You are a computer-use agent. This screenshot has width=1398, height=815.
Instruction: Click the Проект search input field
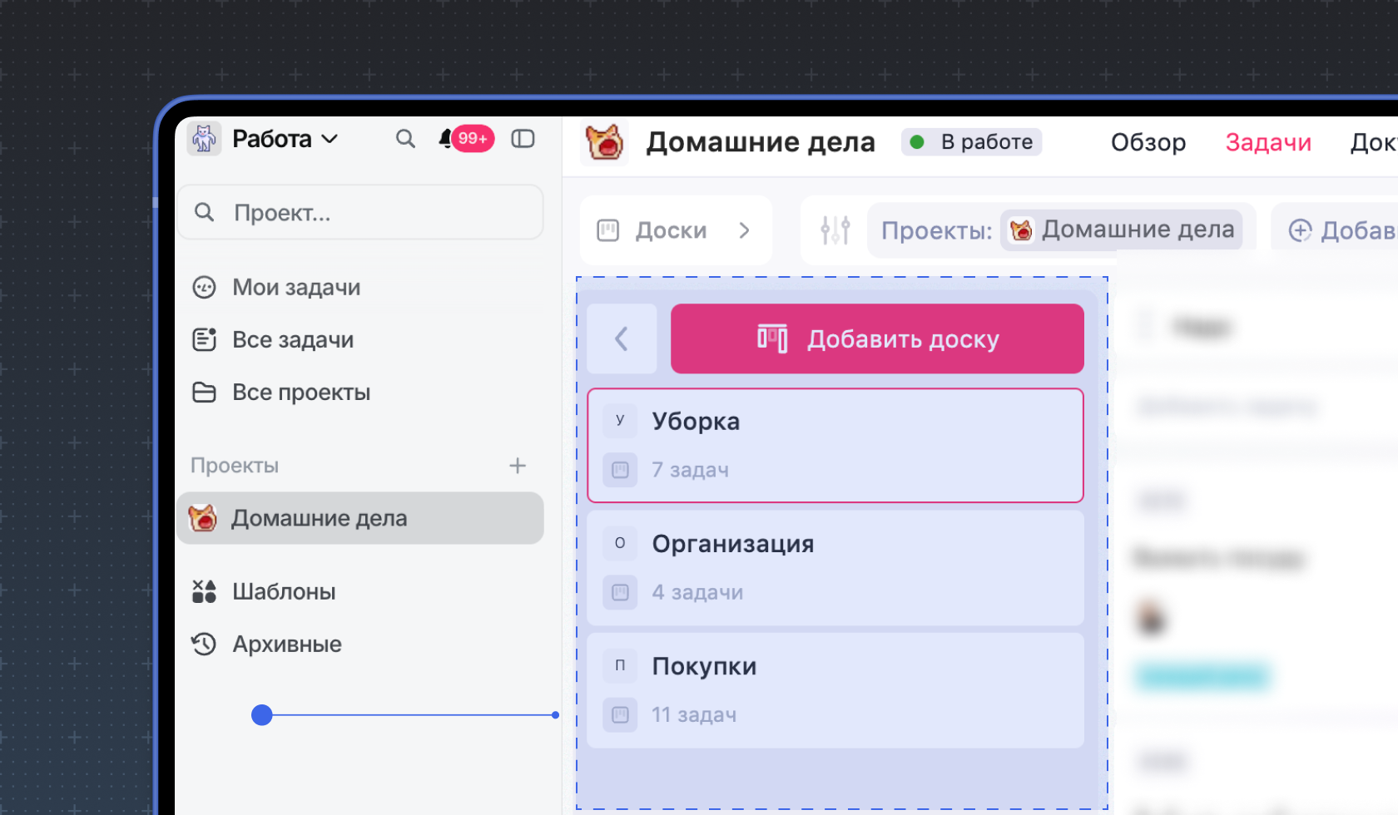click(360, 212)
